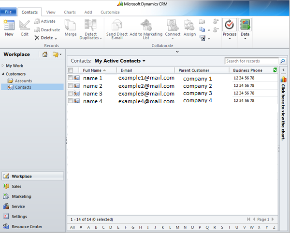Select Contacts in the Customers tree
Viewport: 290px width, 233px height.
coord(32,87)
